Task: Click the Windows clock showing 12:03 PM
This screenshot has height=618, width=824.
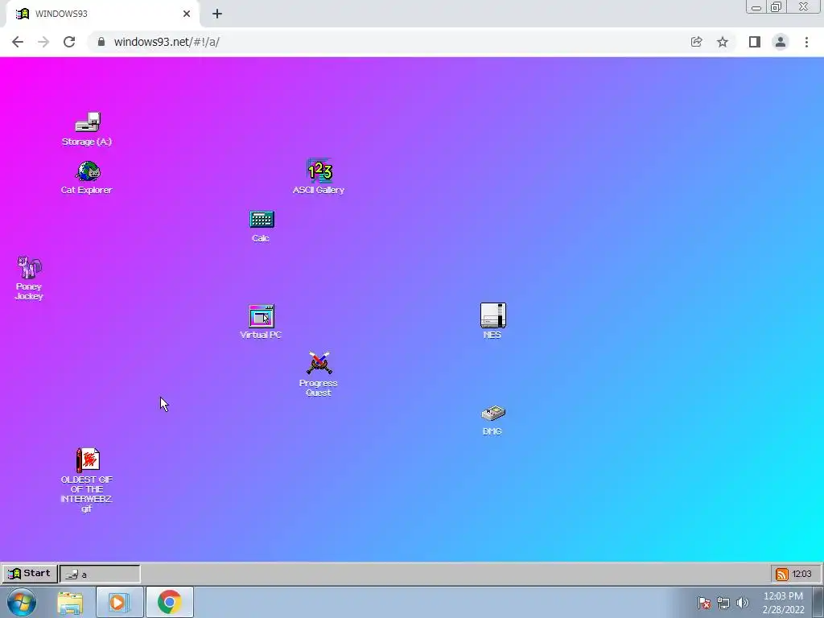Action: [x=783, y=603]
